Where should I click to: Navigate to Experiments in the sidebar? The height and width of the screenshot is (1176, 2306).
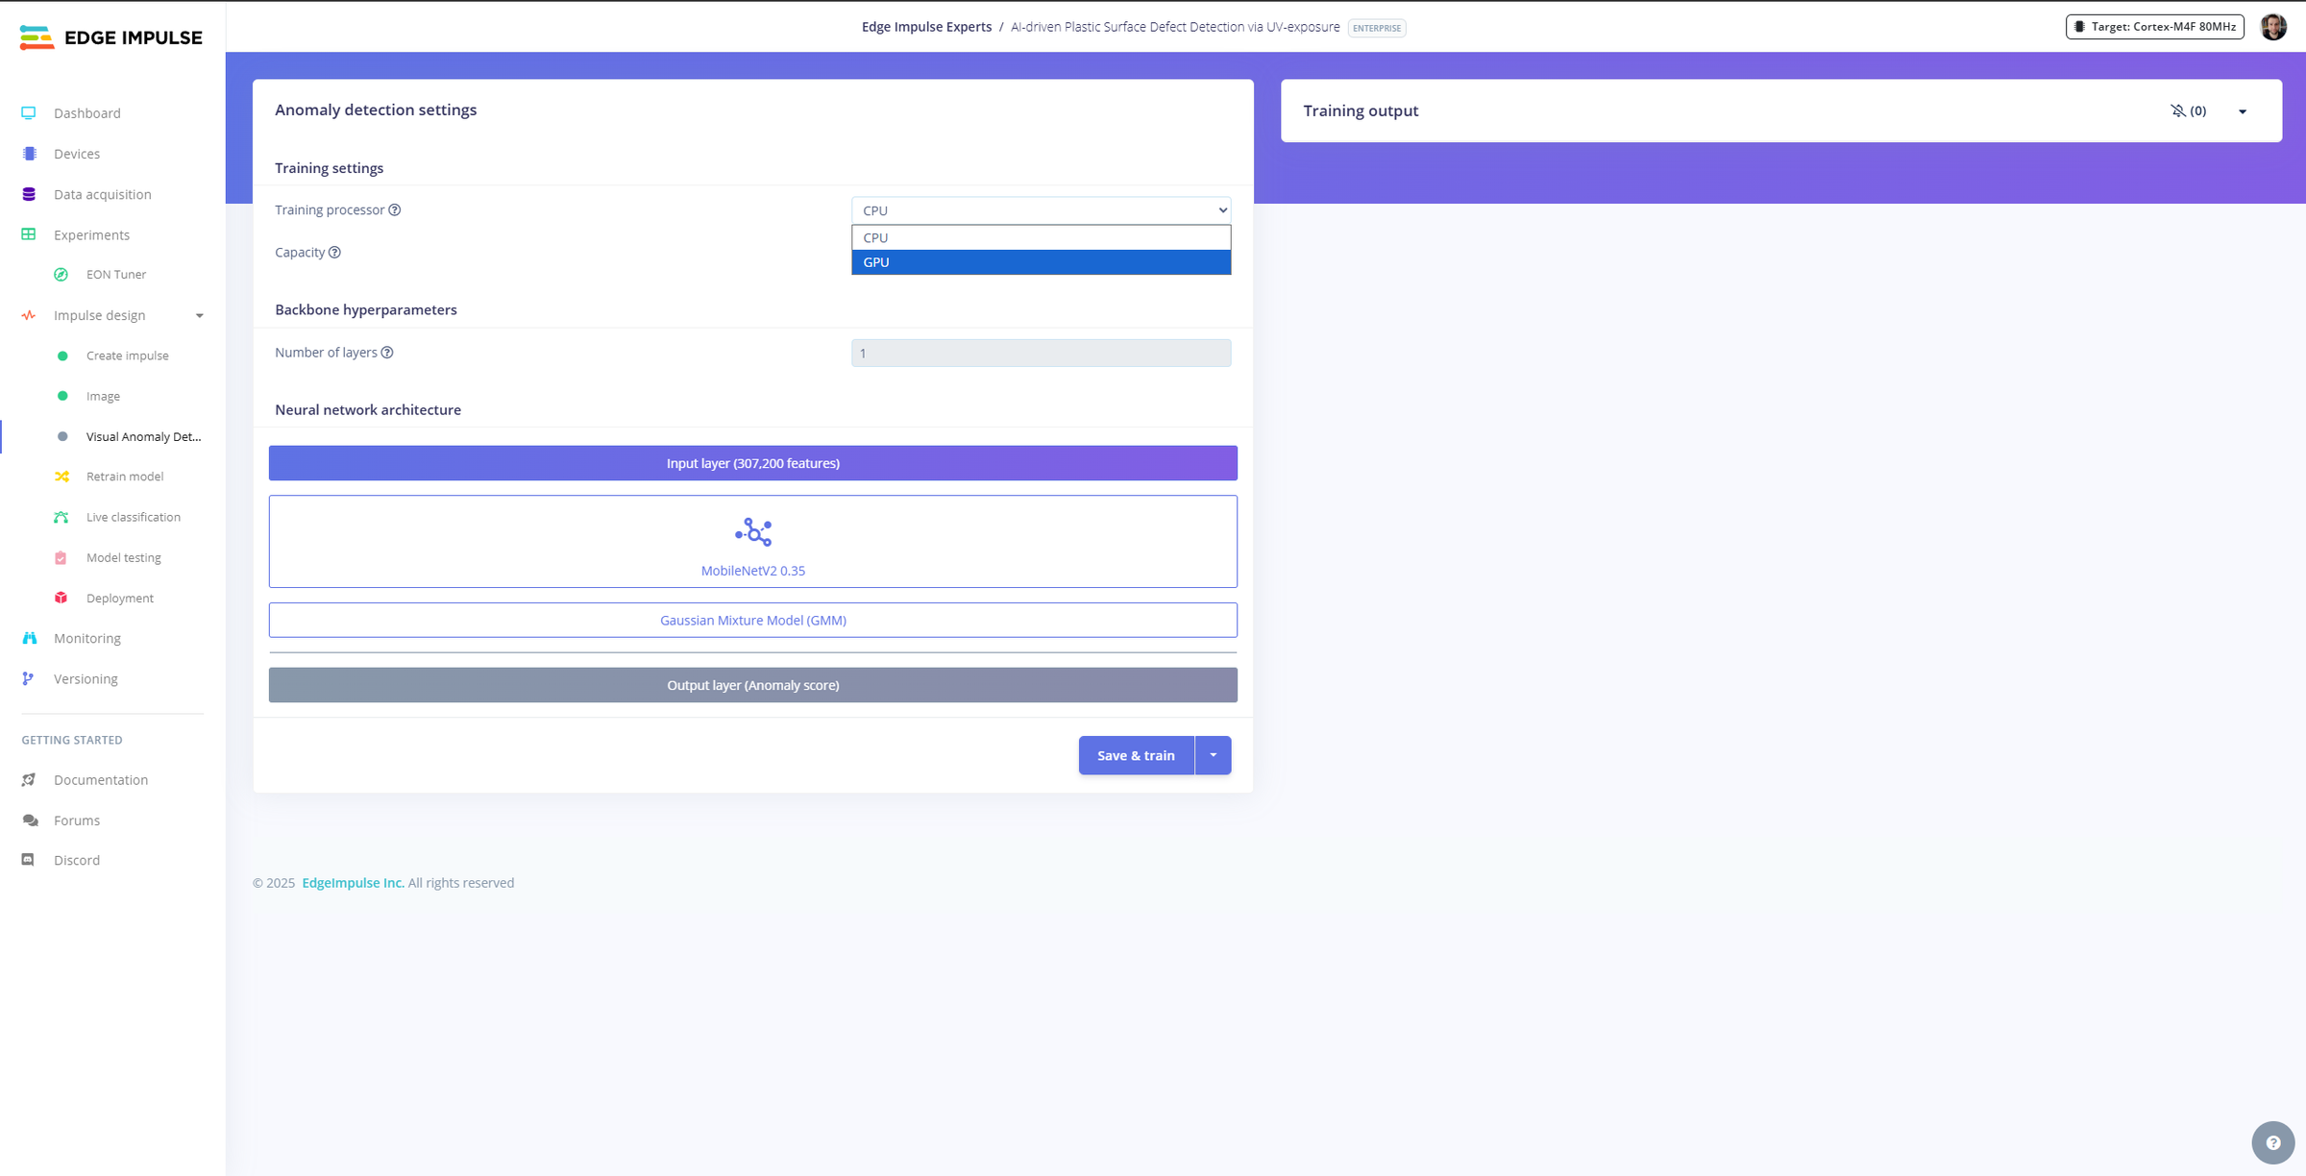[x=91, y=234]
